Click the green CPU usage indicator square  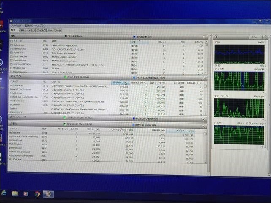(x=65, y=36)
